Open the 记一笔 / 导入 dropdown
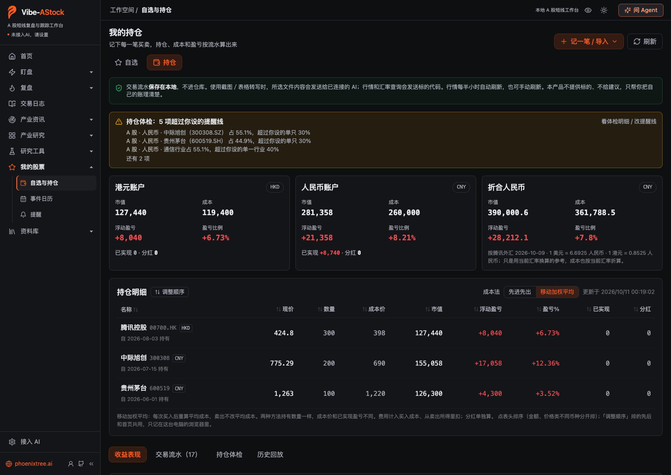 coord(589,41)
